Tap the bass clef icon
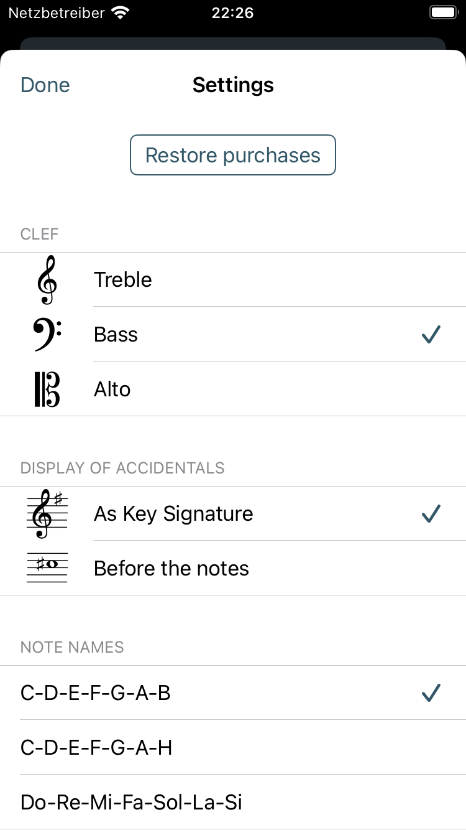Viewport: 466px width, 830px height. pyautogui.click(x=47, y=335)
